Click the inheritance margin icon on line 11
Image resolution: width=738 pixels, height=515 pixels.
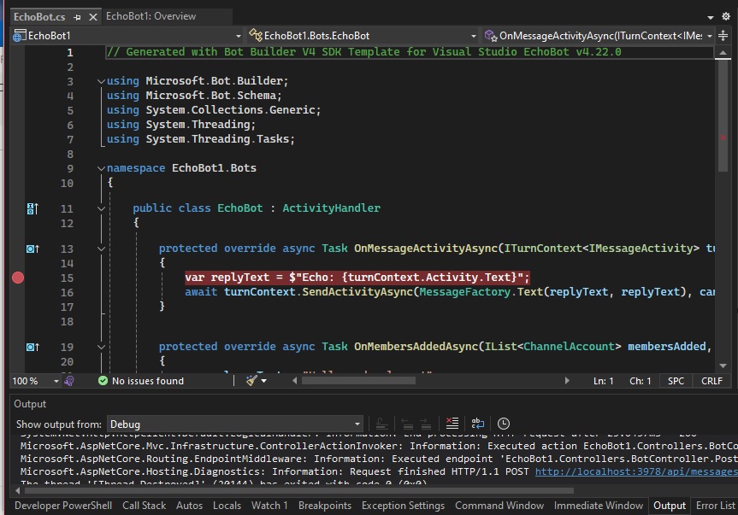point(32,208)
